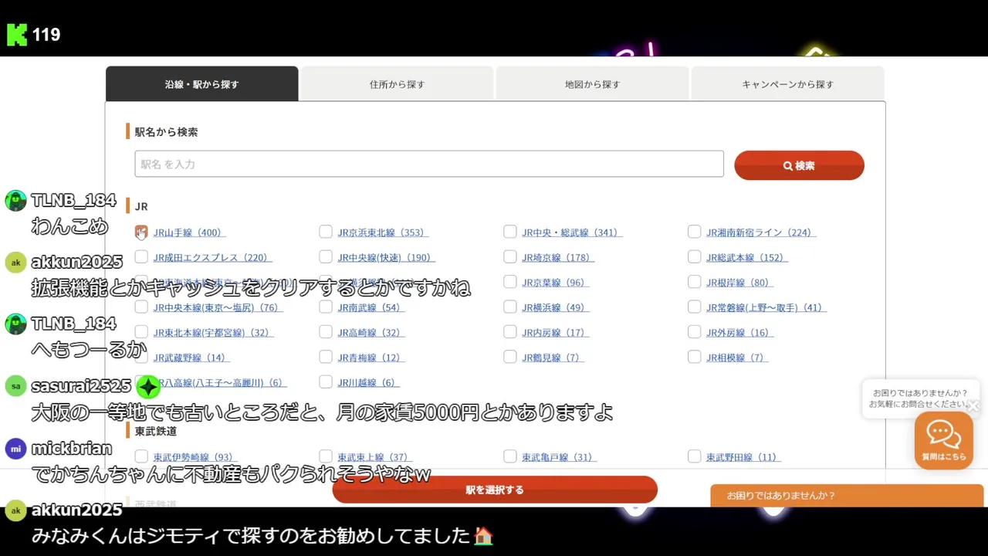This screenshot has height=556, width=988.
Task: Expand the orange お困りではありませんか bar
Action: tap(847, 496)
